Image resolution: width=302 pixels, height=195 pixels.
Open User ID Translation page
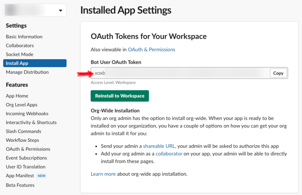25,167
